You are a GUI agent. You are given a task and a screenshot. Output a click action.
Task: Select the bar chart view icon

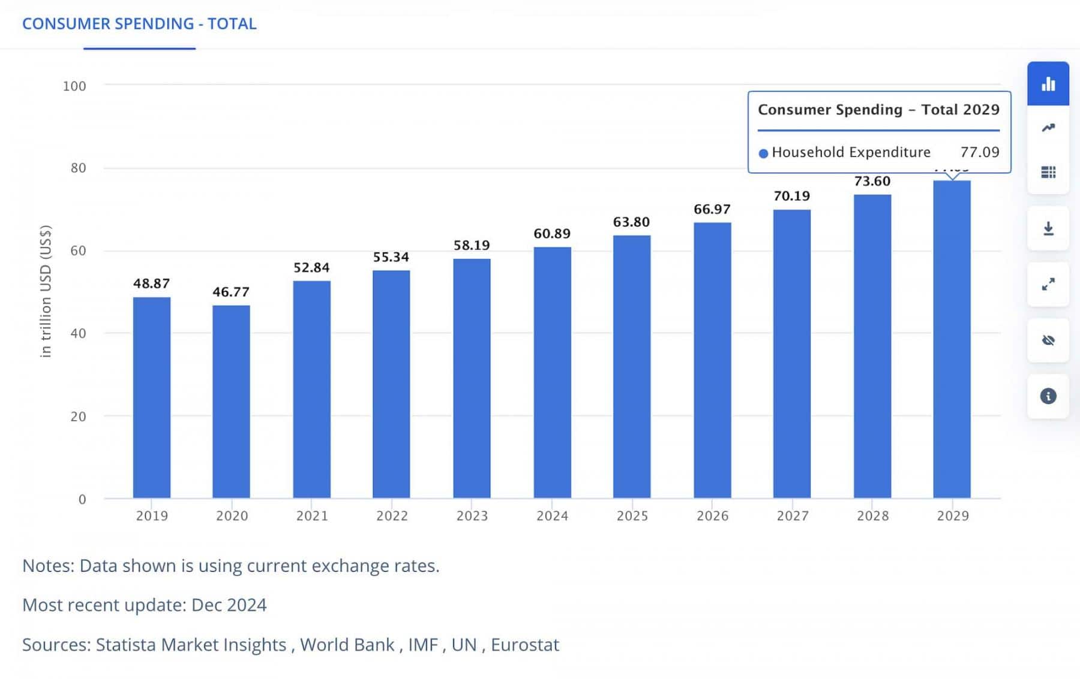tap(1048, 84)
